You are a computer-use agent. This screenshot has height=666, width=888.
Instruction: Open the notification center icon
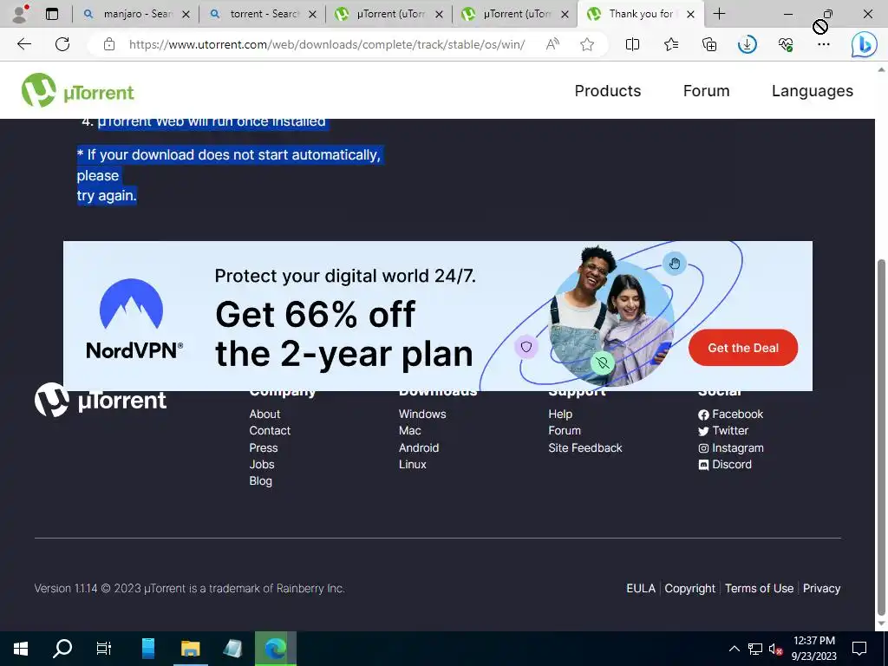click(859, 649)
